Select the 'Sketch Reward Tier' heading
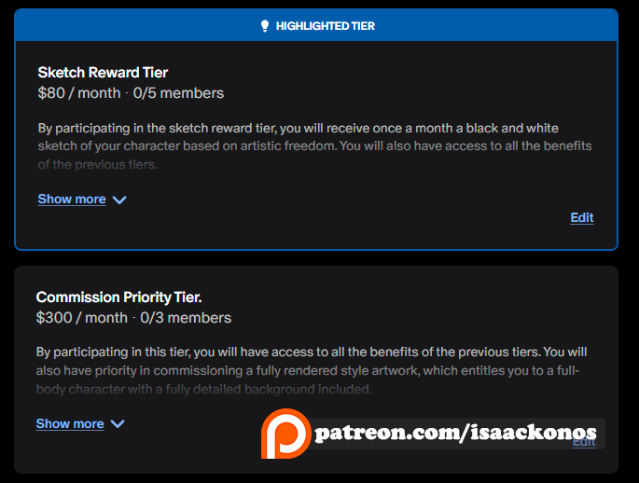This screenshot has height=483, width=639. pyautogui.click(x=103, y=73)
